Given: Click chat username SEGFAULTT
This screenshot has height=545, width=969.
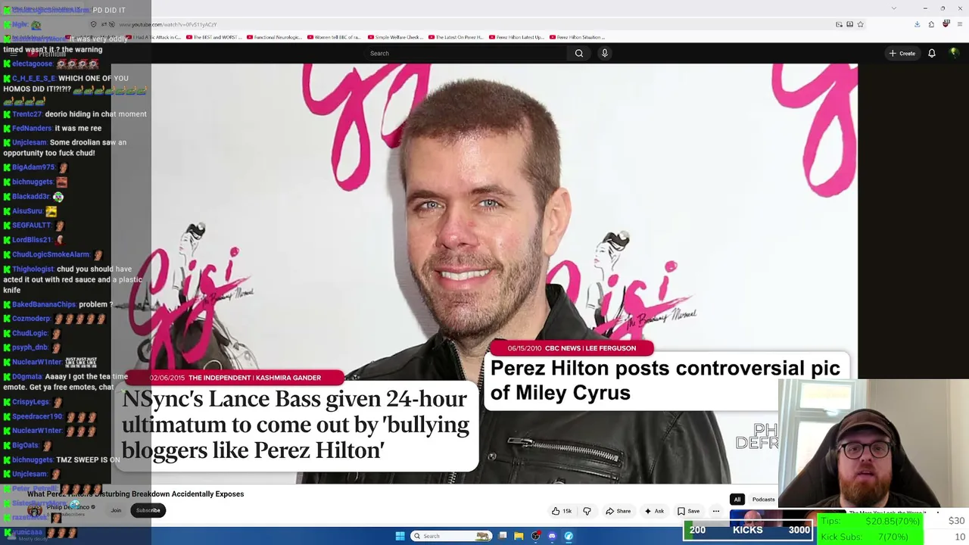Looking at the screenshot, I should (31, 226).
